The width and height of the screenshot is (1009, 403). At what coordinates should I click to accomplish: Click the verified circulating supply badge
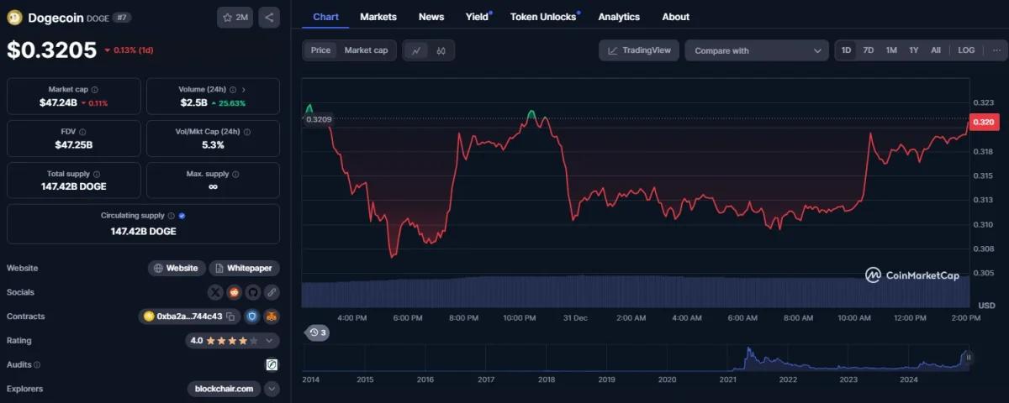(182, 216)
